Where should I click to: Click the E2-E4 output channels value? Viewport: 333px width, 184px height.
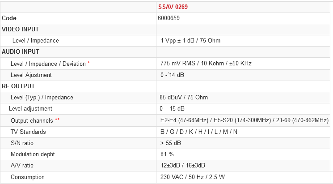[x=244, y=120]
